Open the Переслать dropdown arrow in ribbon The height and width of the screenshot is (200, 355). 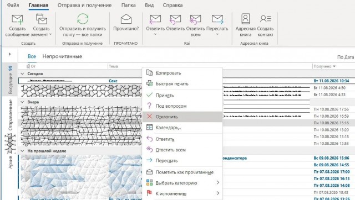[x=217, y=34]
